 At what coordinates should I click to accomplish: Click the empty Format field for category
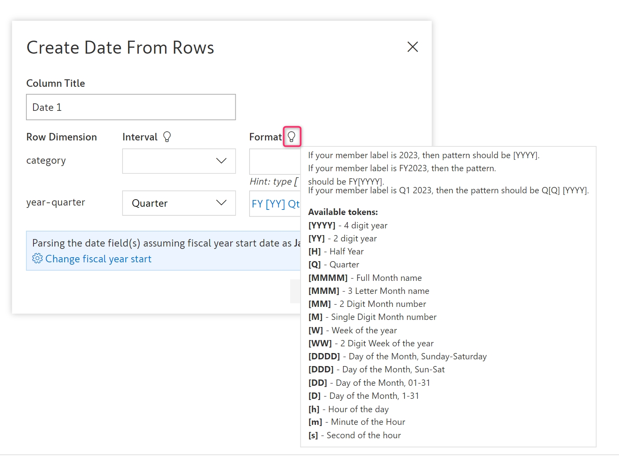coord(275,161)
